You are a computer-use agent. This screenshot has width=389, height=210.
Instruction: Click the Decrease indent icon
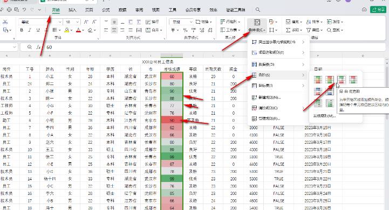click(x=131, y=22)
